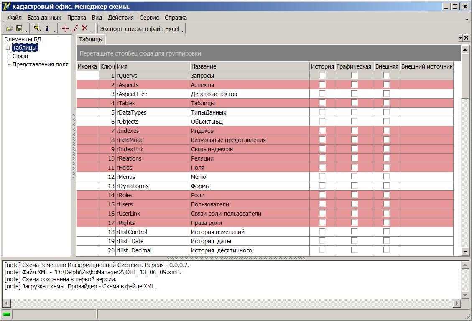The image size is (472, 321).
Task: Click the key icon in toolbar
Action: pyautogui.click(x=37, y=29)
